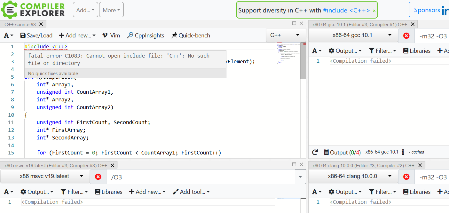Open the editor font size menu
This screenshot has width=449, height=213.
(x=9, y=35)
